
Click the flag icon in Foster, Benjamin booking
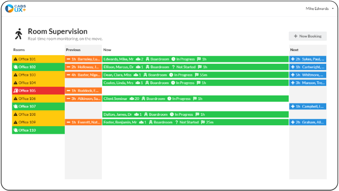click(x=203, y=122)
